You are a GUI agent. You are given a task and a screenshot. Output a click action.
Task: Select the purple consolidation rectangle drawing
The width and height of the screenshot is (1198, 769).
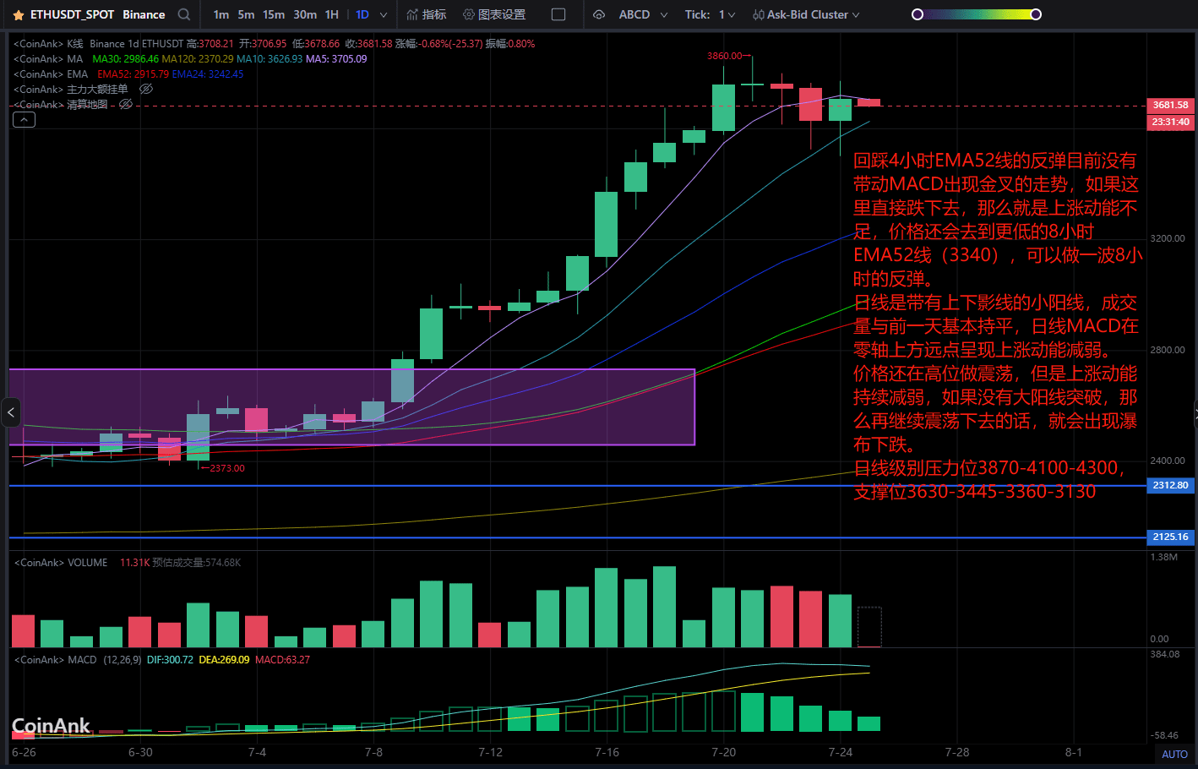(351, 406)
